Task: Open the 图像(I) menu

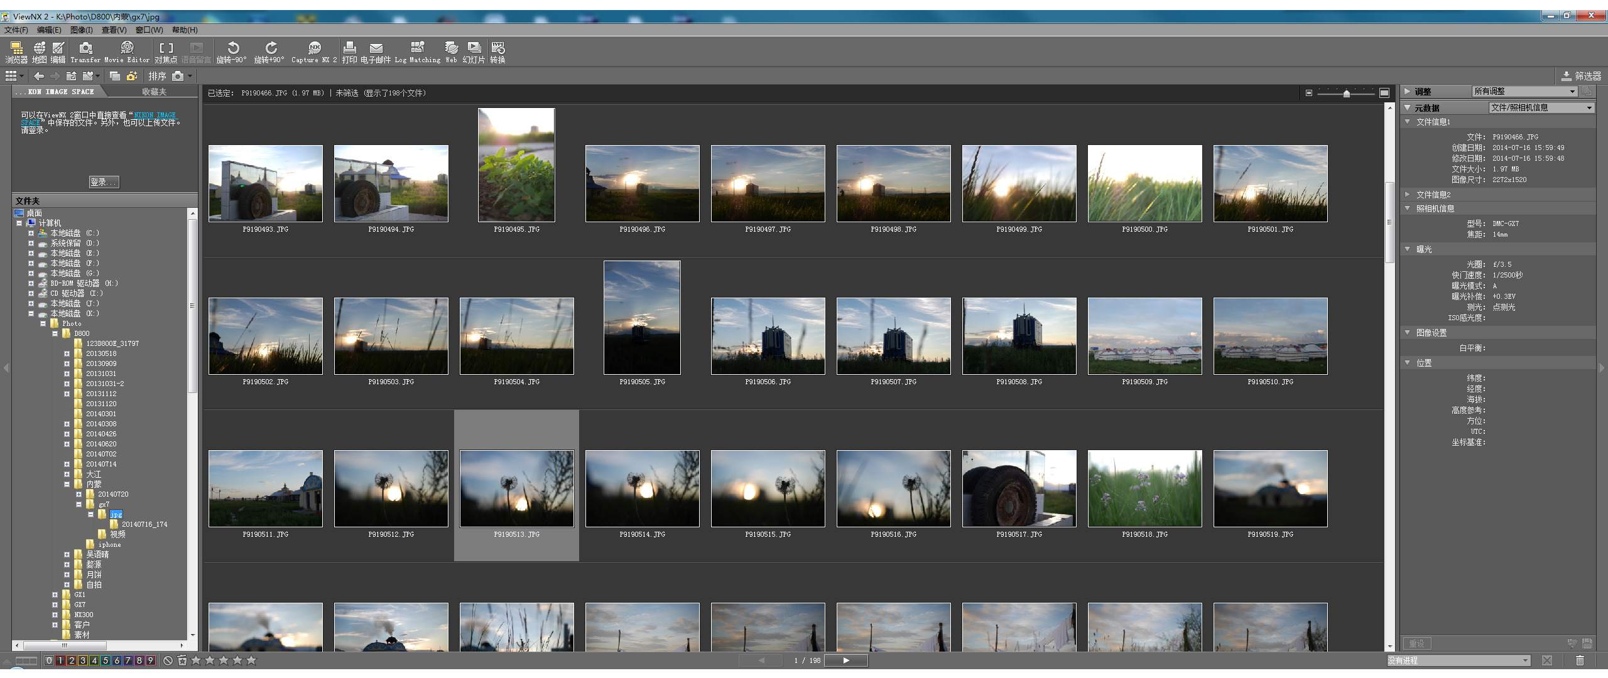Action: 82,30
